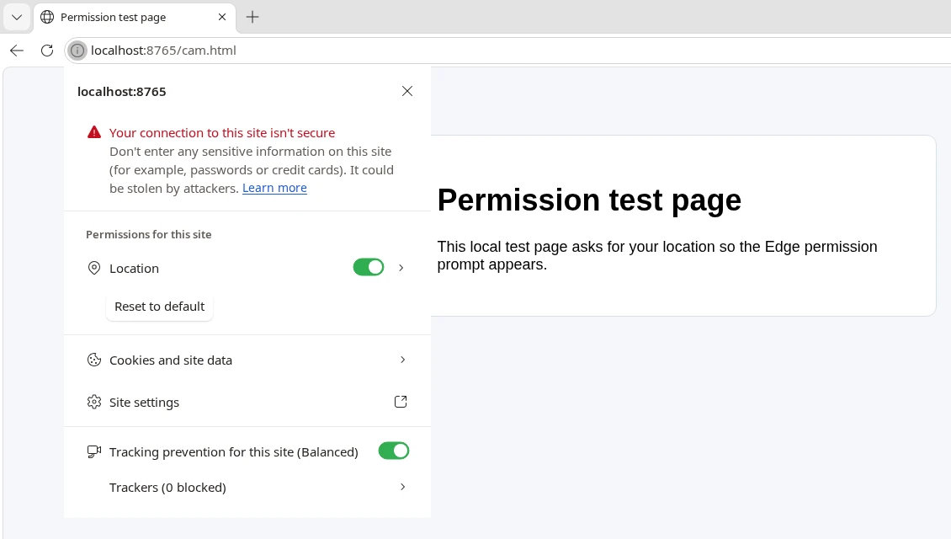Screen dimensions: 951x539
Task: Close the Permission test page tab
Action: tap(222, 17)
